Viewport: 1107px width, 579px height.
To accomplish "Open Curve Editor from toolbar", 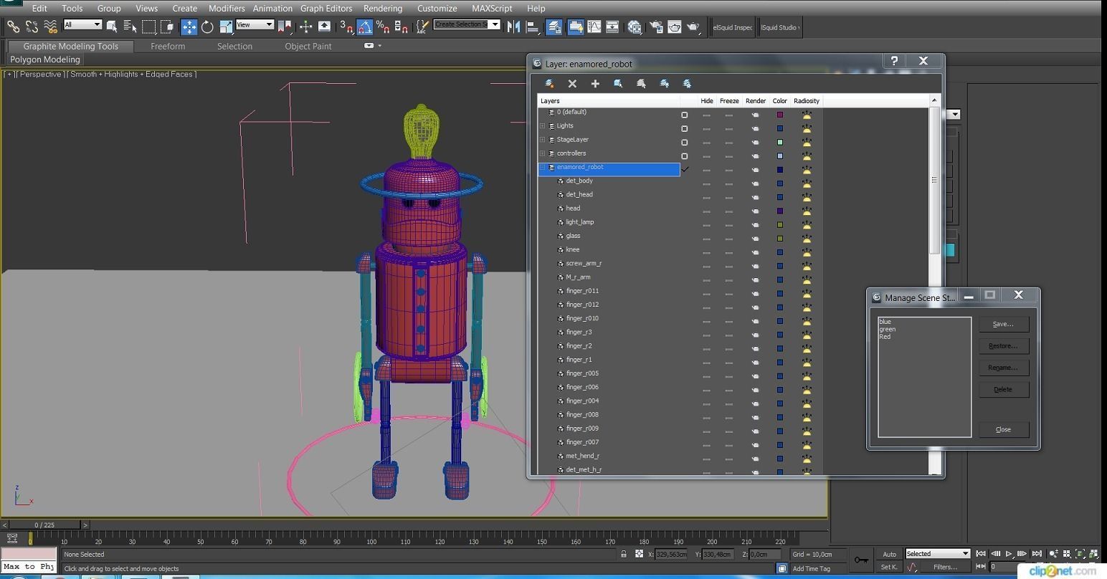I will [x=594, y=27].
